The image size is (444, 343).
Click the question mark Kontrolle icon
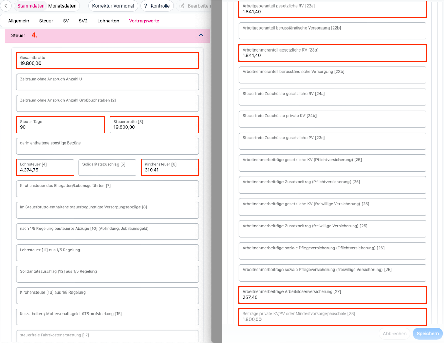(x=146, y=6)
